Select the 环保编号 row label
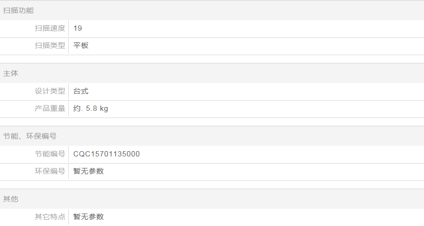424x226 pixels. (50, 171)
